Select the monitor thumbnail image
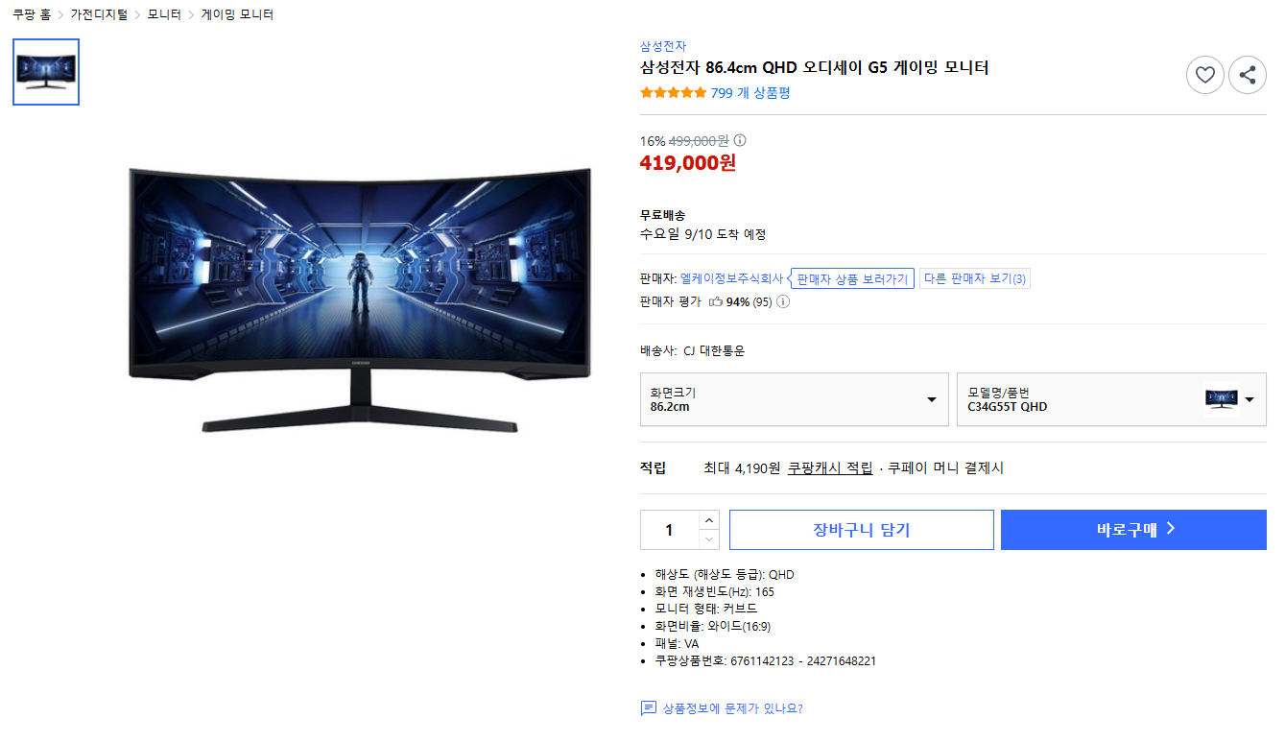The image size is (1285, 742). tap(46, 72)
